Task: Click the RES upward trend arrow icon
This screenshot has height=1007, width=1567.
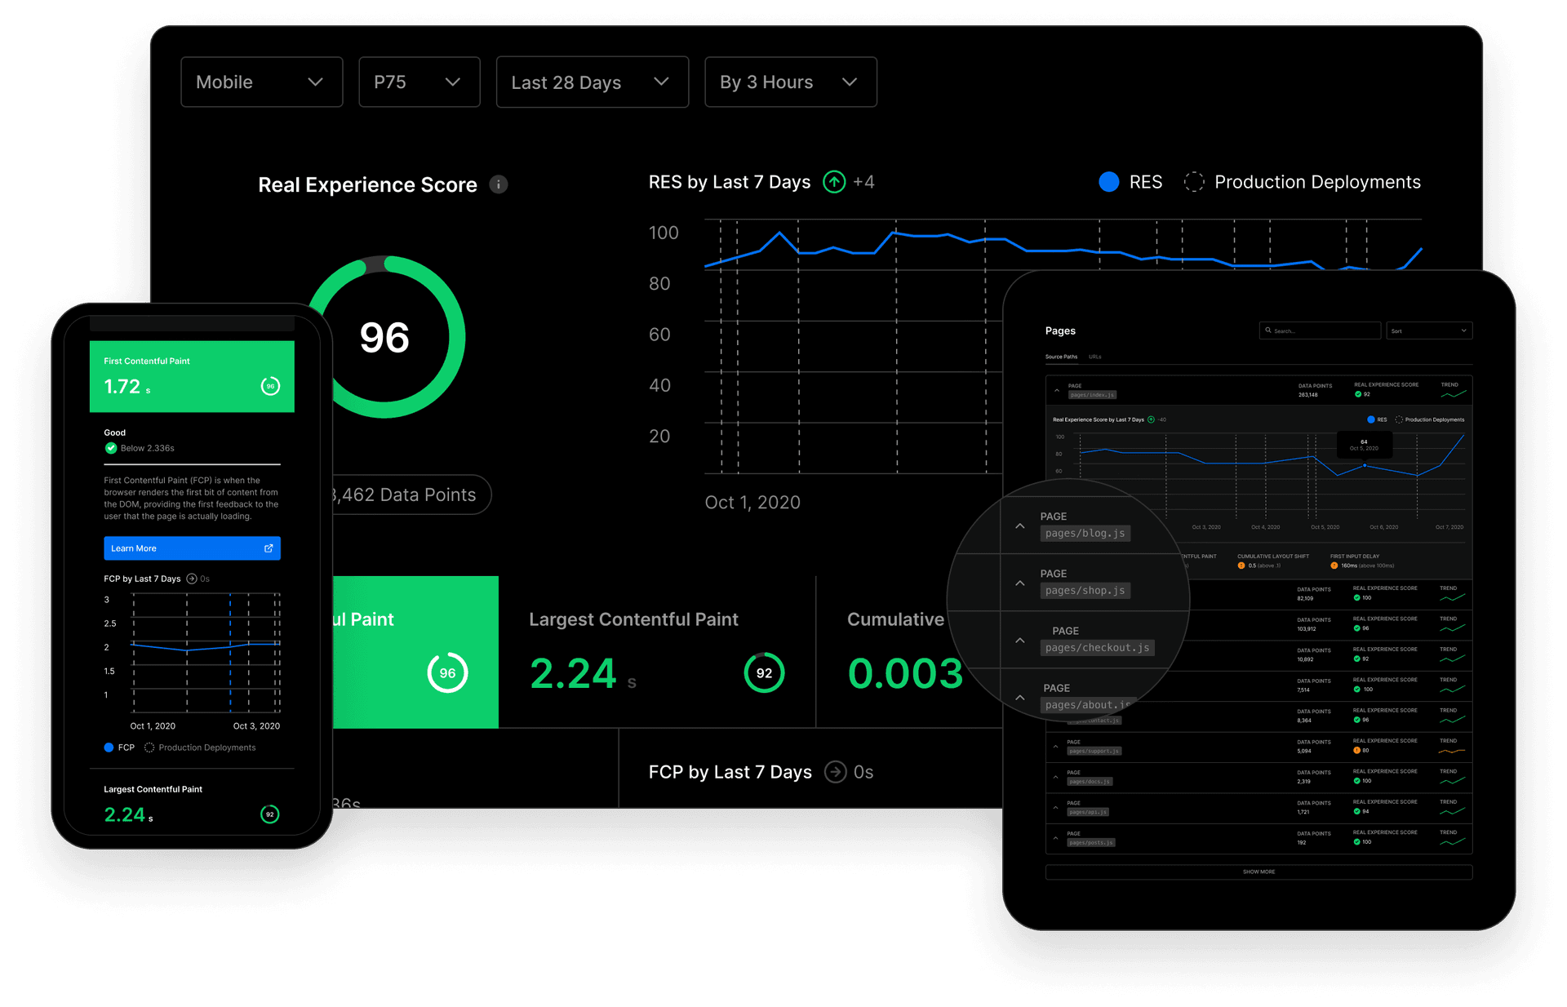Action: point(833,182)
